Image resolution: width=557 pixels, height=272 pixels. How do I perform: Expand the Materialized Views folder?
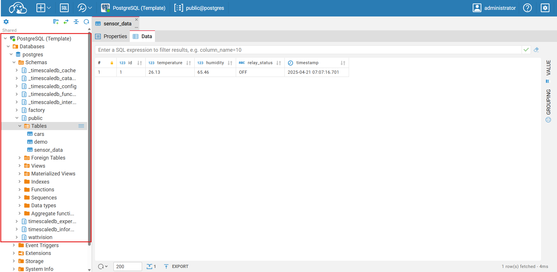(x=20, y=174)
